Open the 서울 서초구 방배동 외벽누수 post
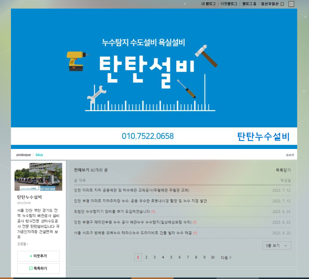This screenshot has height=279, width=309. (133, 233)
